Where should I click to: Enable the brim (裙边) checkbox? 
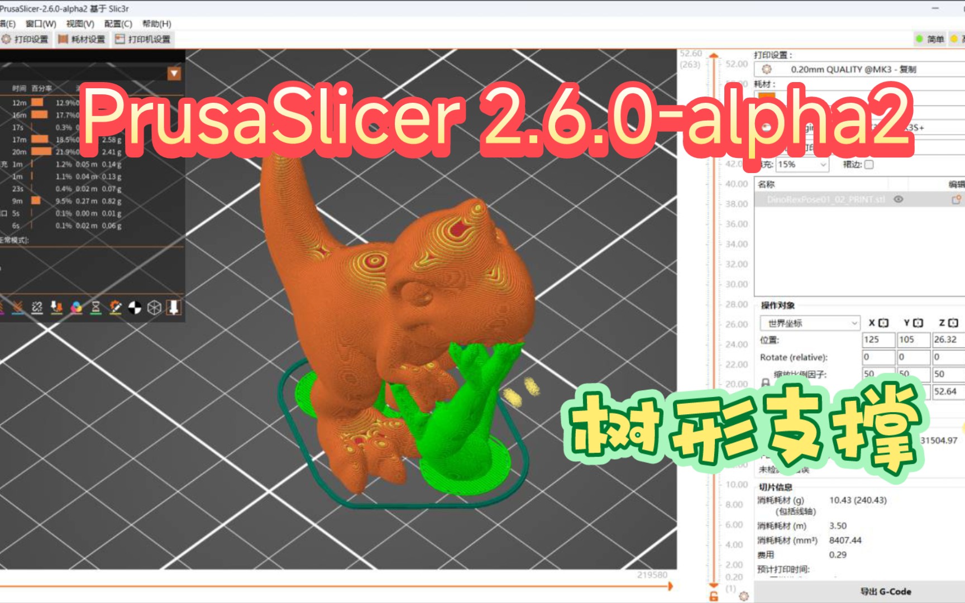tap(869, 164)
